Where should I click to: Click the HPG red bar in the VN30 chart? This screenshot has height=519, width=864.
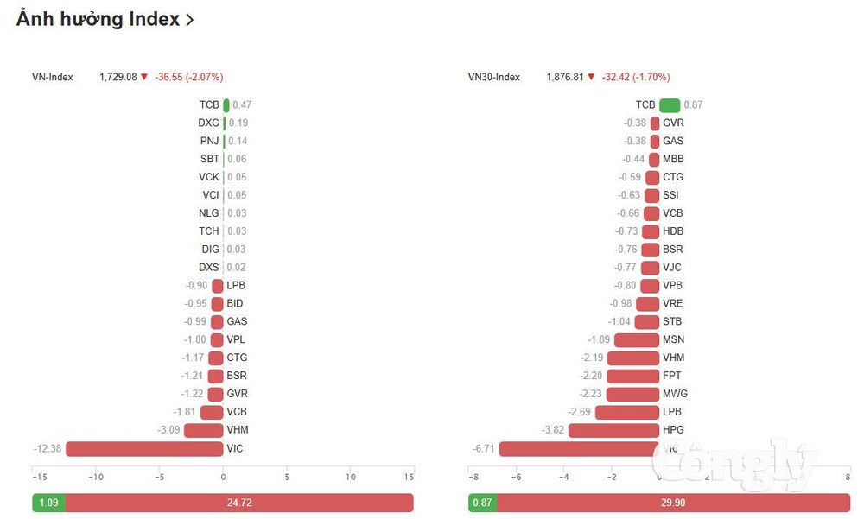click(613, 430)
